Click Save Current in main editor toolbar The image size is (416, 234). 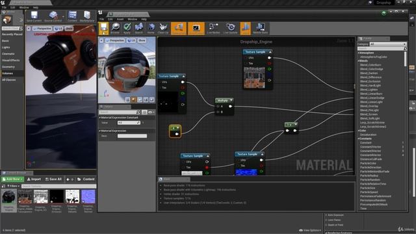pos(34,16)
